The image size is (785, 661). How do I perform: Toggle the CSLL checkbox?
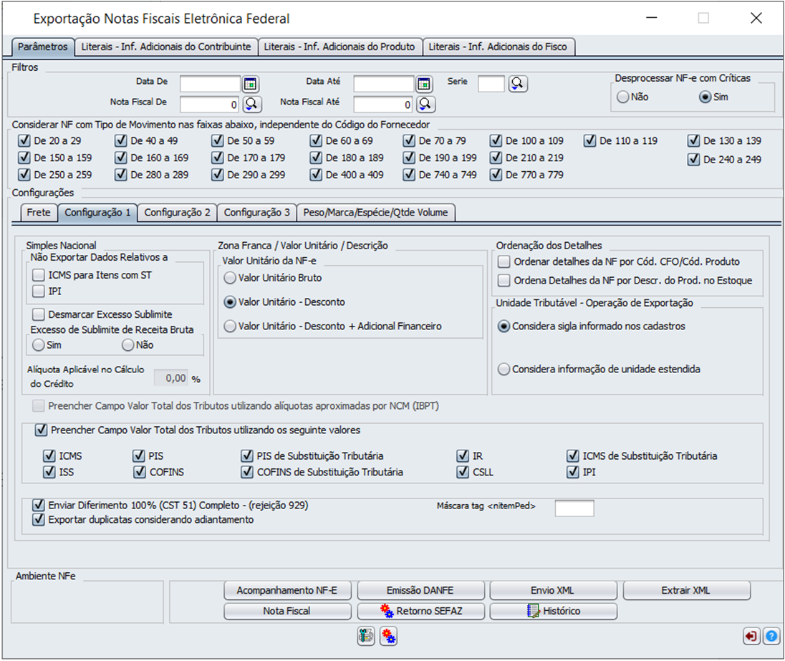tap(463, 472)
